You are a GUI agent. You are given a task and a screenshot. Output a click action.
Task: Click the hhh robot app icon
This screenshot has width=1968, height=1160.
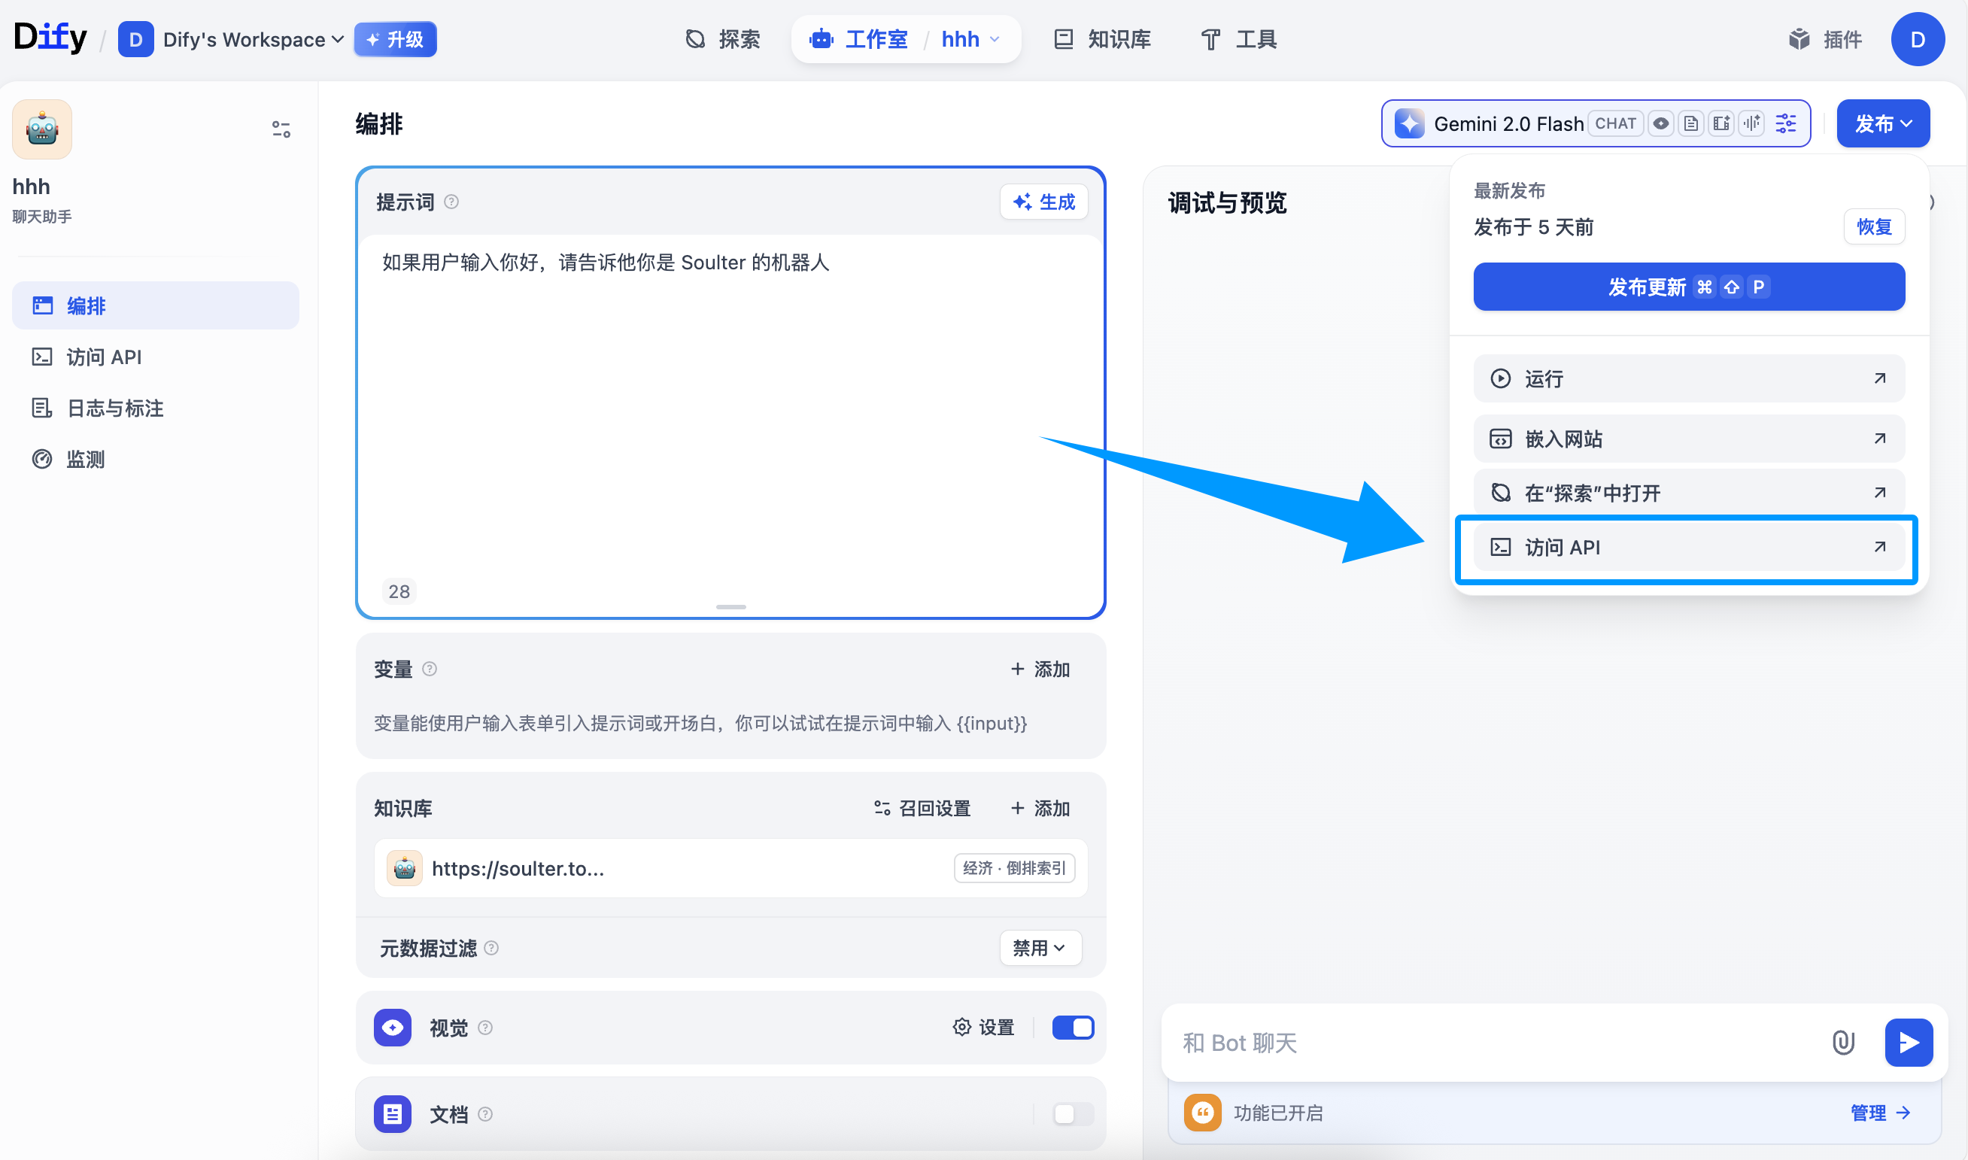point(42,129)
